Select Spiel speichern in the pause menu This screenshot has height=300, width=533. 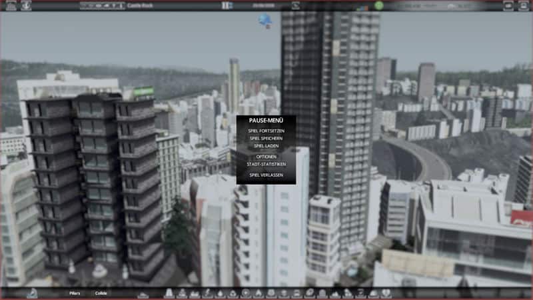tap(265, 138)
